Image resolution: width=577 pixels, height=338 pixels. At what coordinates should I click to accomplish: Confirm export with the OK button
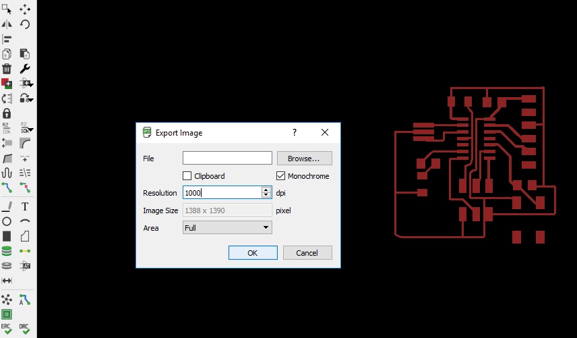click(253, 253)
